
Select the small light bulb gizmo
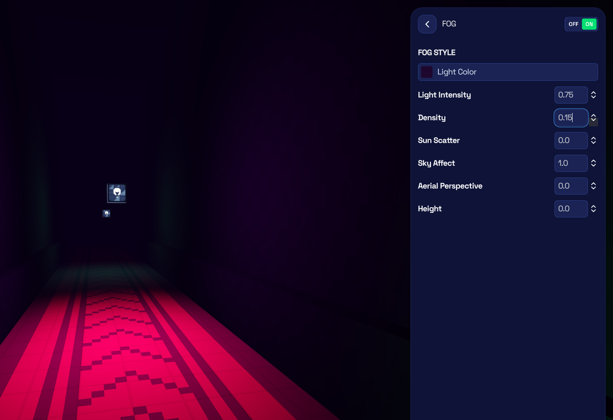tap(106, 213)
